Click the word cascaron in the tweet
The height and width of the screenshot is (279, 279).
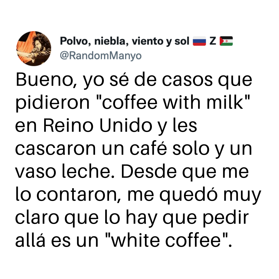pos(56,149)
